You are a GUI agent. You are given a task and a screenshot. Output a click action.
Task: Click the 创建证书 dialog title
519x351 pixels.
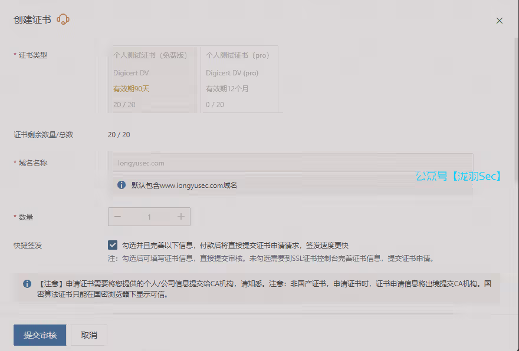tap(32, 20)
